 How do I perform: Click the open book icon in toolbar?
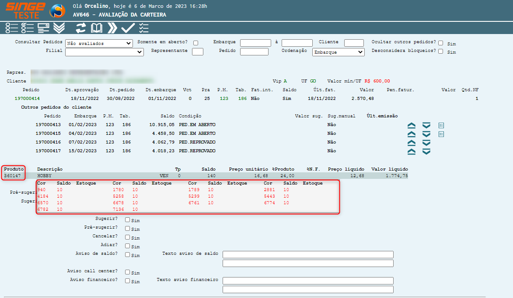[x=96, y=28]
